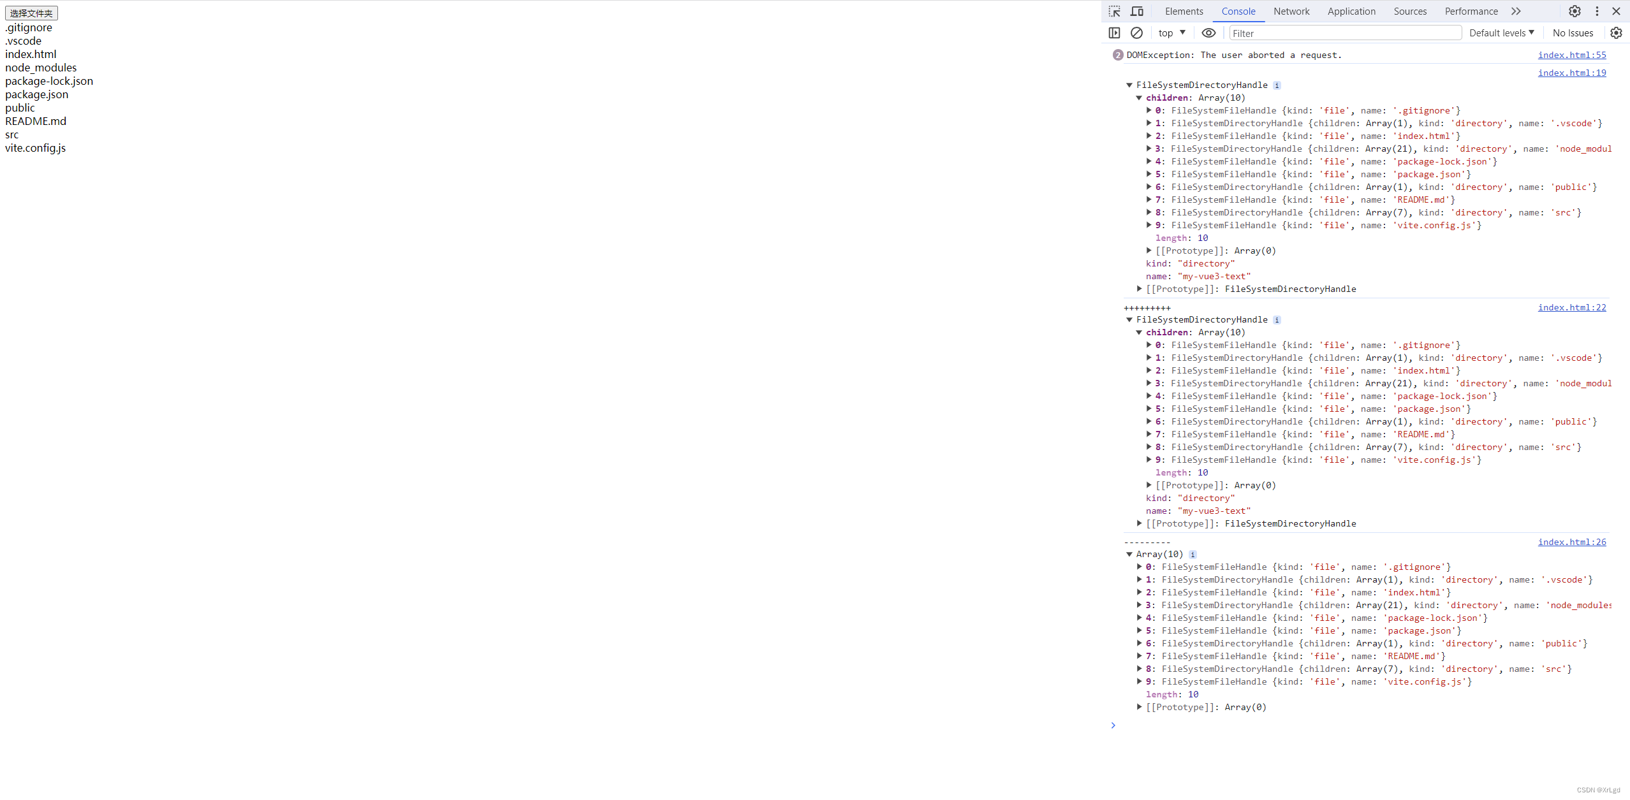
Task: Click the more tabs double-chevron icon
Action: click(1516, 11)
